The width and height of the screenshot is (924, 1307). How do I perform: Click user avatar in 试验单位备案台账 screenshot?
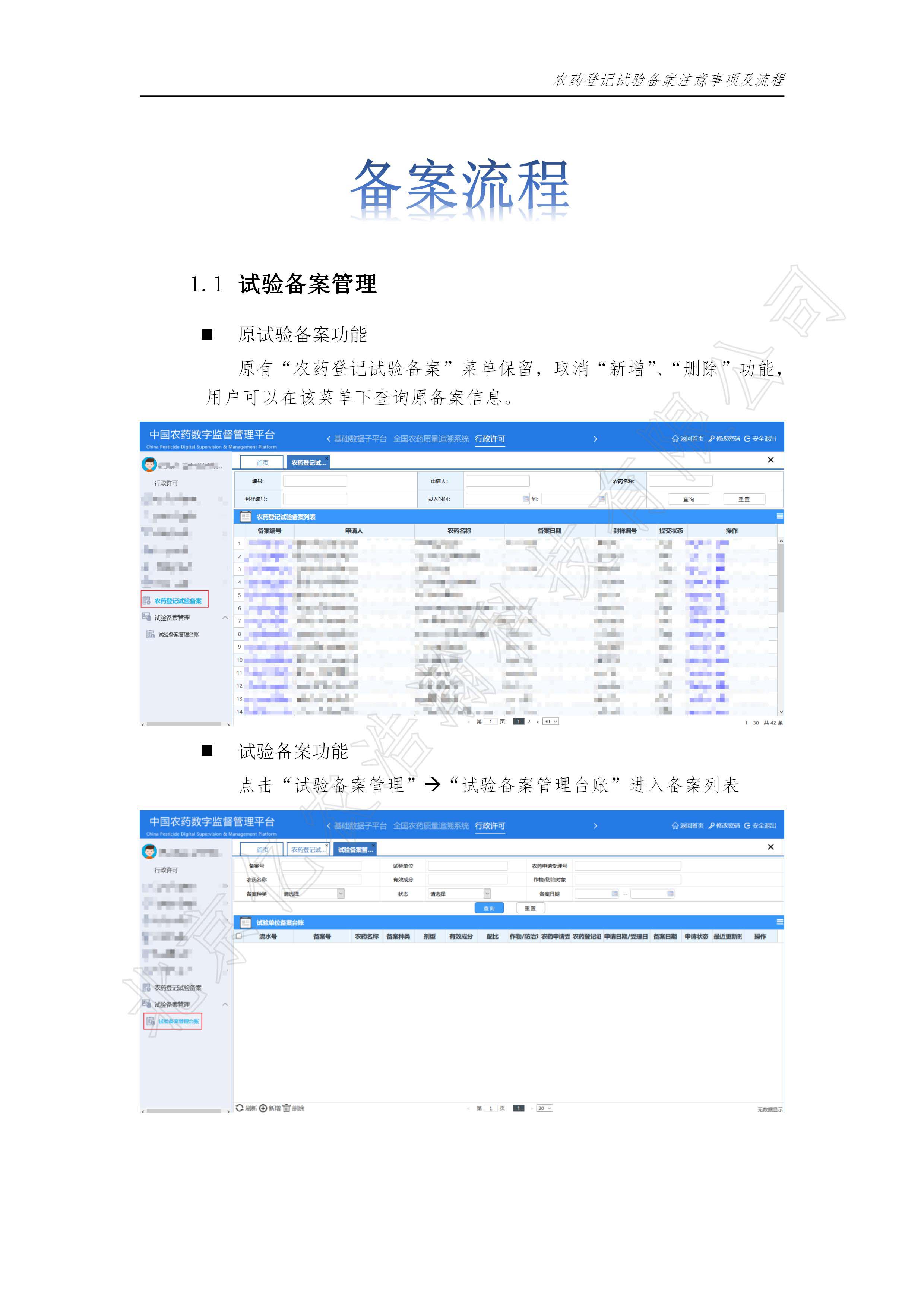(x=149, y=852)
